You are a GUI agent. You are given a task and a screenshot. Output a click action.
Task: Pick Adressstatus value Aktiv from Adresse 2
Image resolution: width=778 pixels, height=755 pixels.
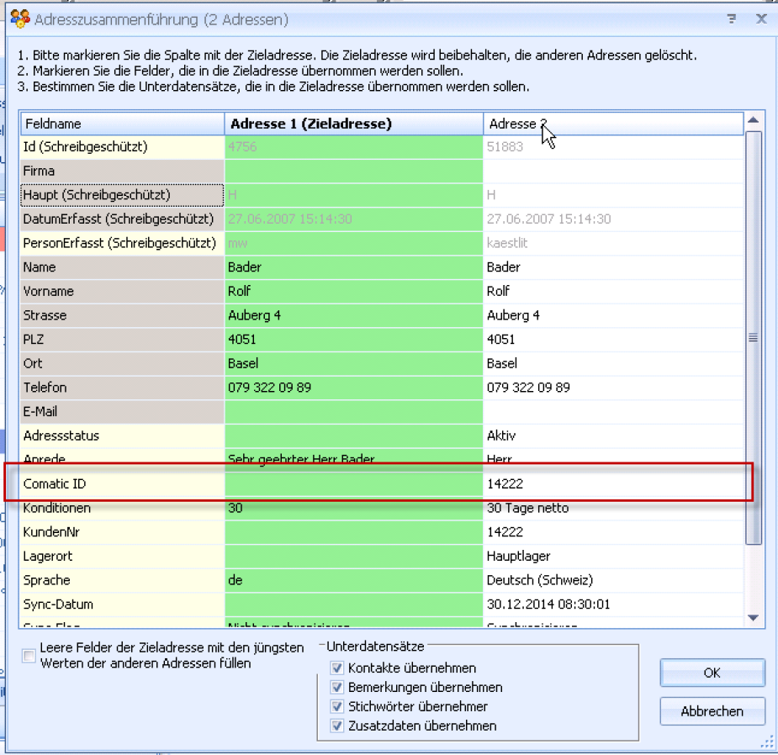tap(501, 436)
